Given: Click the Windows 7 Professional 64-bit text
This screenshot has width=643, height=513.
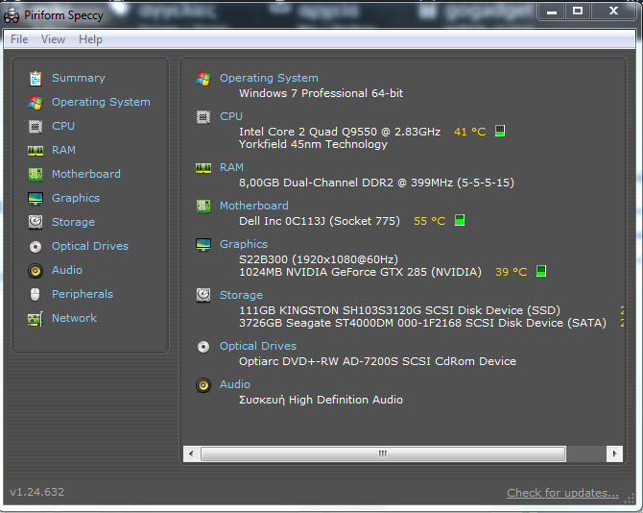Looking at the screenshot, I should point(321,93).
